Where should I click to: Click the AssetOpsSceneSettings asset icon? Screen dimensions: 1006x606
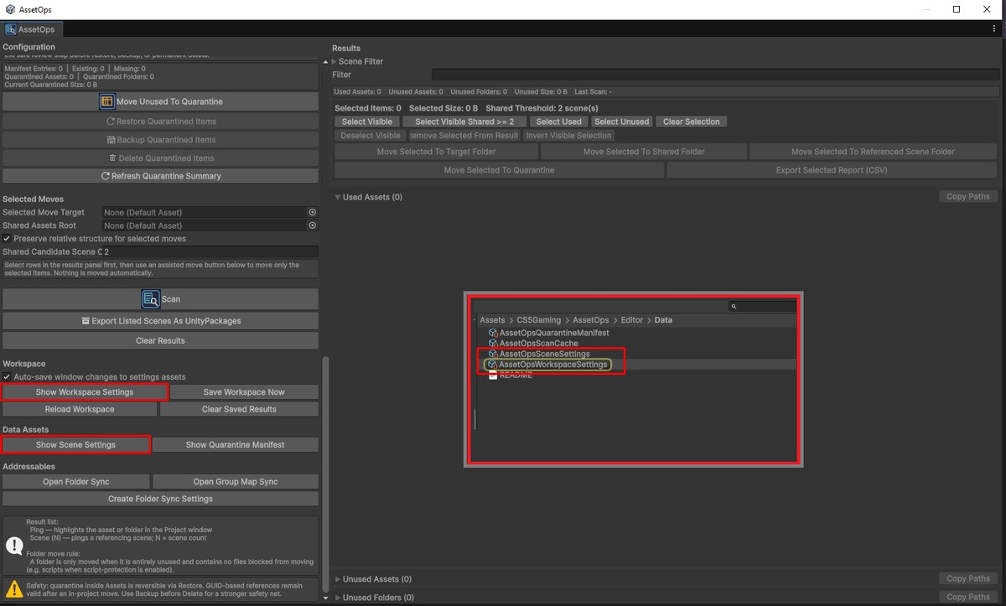493,354
